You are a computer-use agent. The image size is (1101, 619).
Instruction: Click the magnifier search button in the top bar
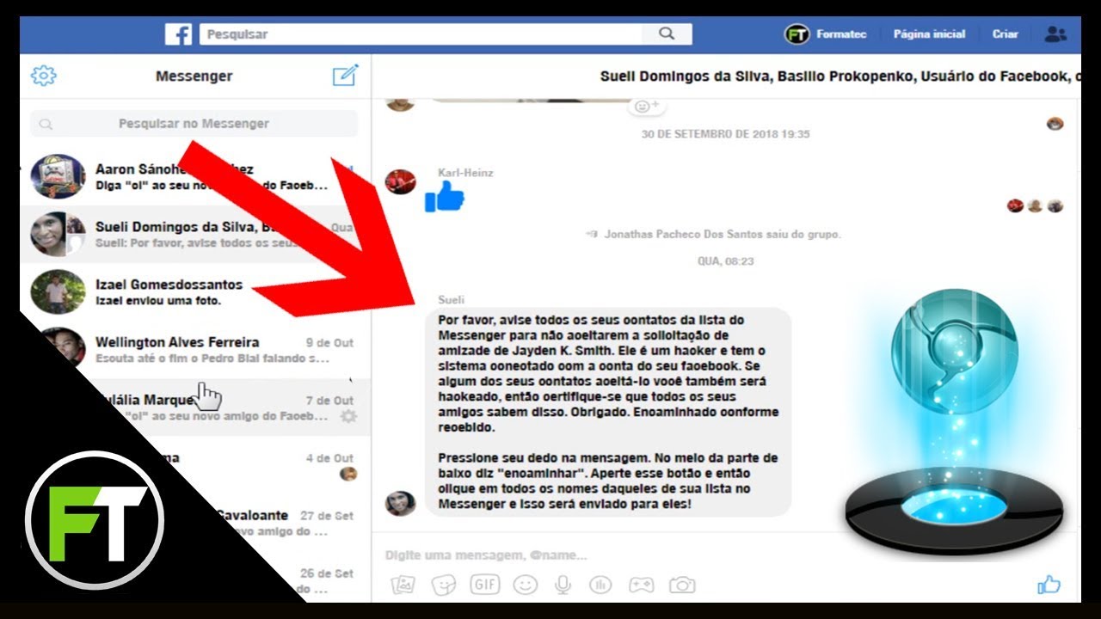tap(667, 34)
